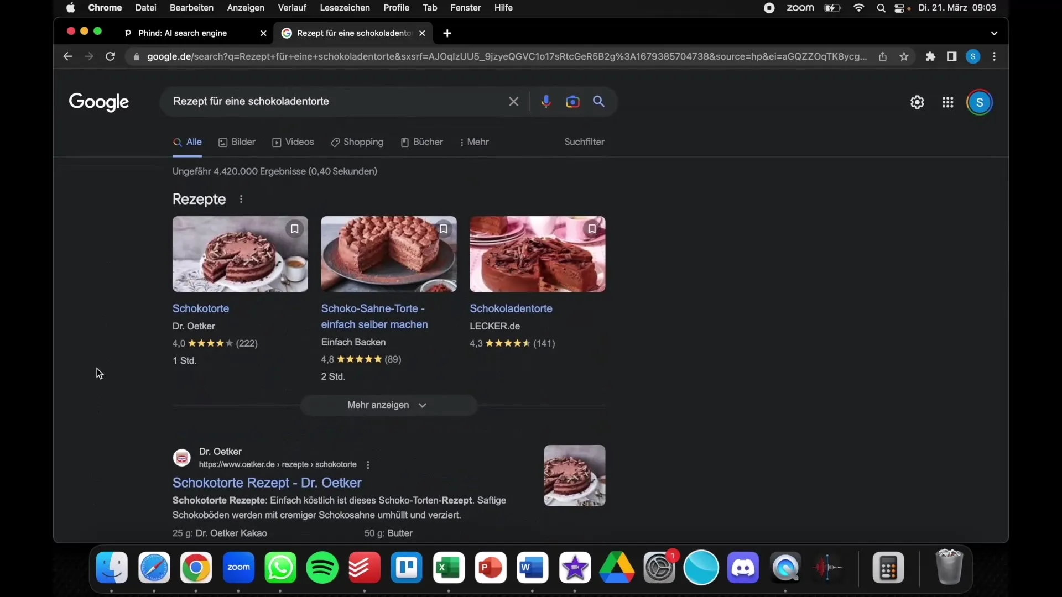
Task: Open Chrome tab search chevron
Action: coord(994,33)
